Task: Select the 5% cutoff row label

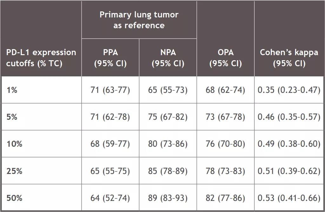Action: pyautogui.click(x=12, y=117)
